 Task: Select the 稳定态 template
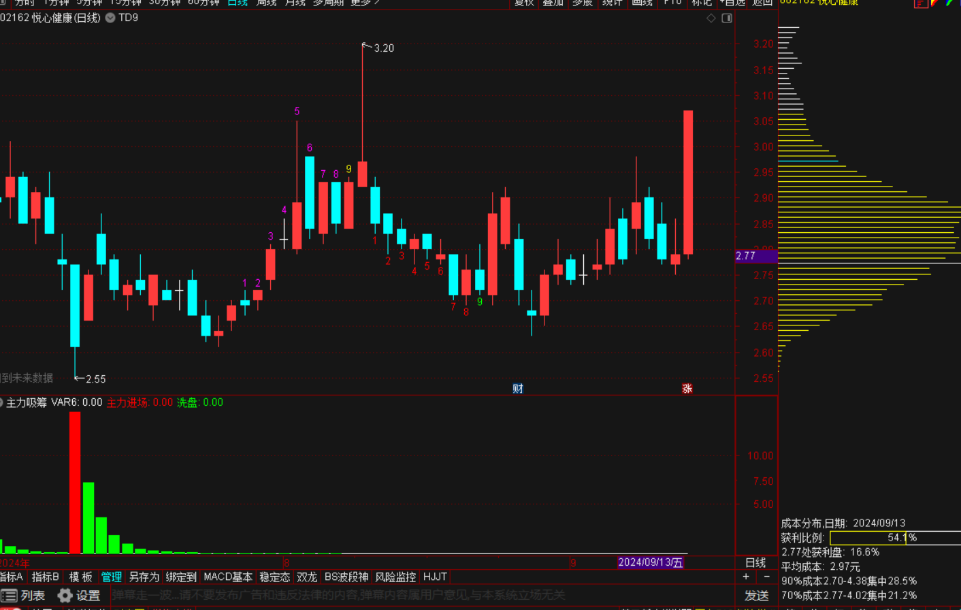275,577
